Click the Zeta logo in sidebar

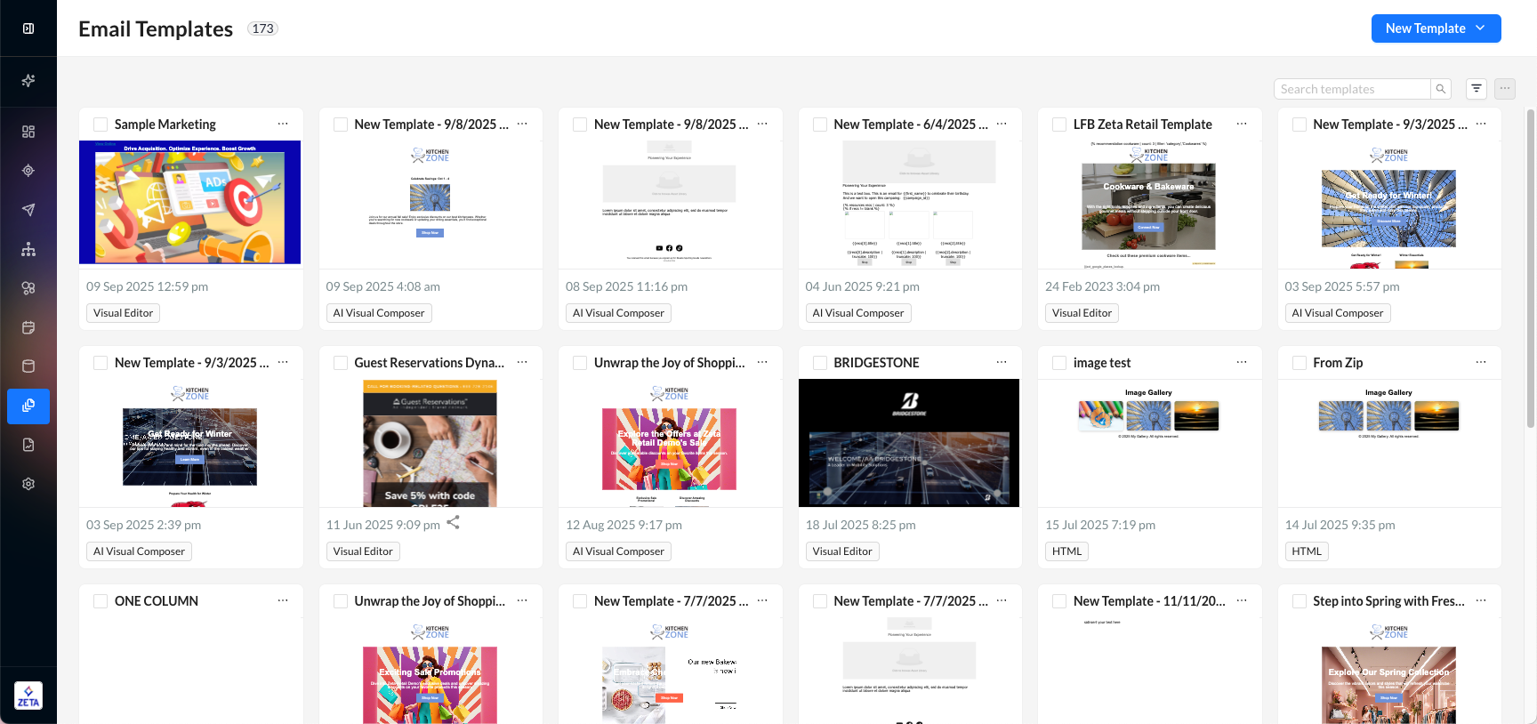[x=28, y=696]
